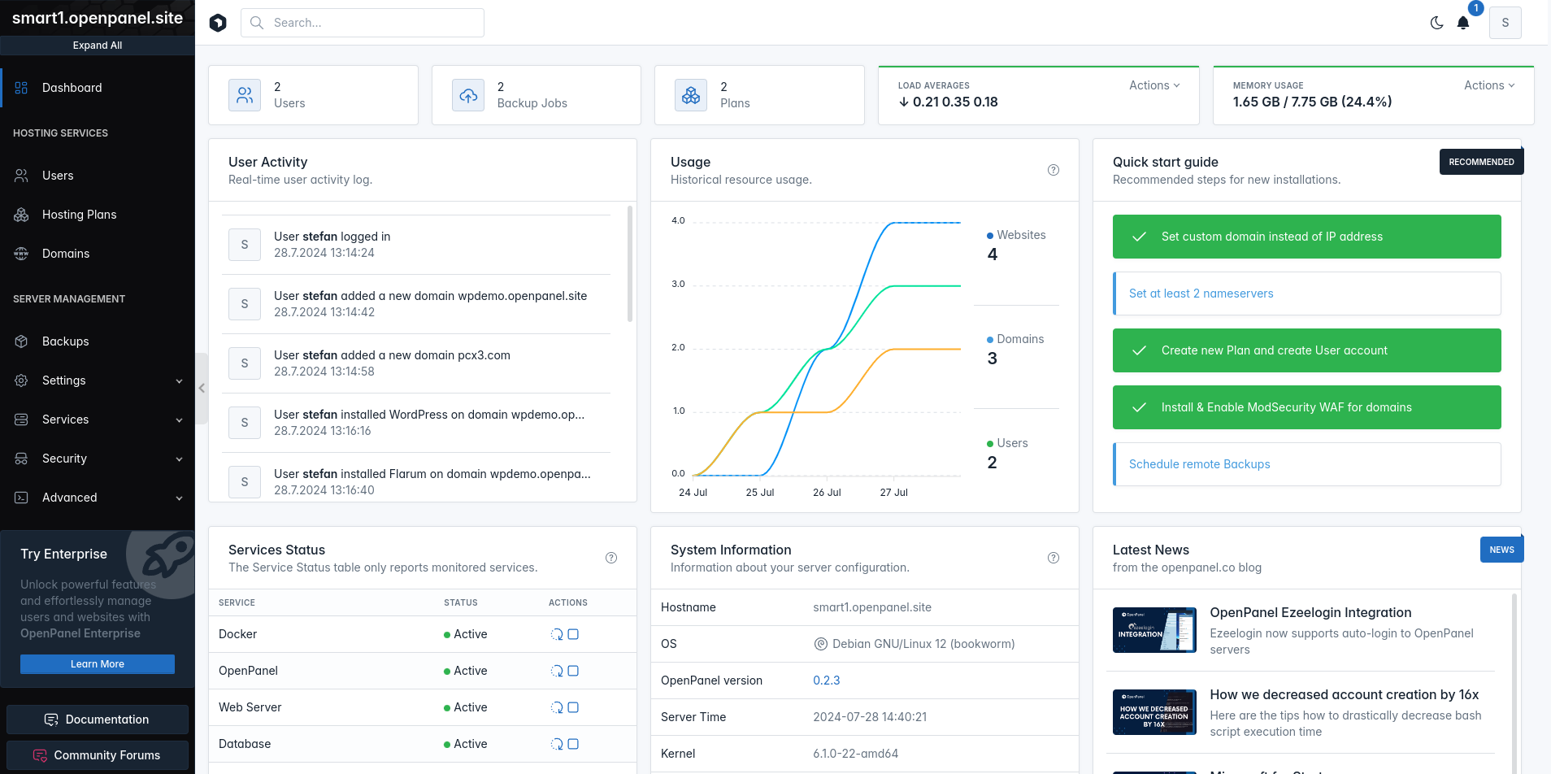Click Expand All in the sidebar

(98, 46)
